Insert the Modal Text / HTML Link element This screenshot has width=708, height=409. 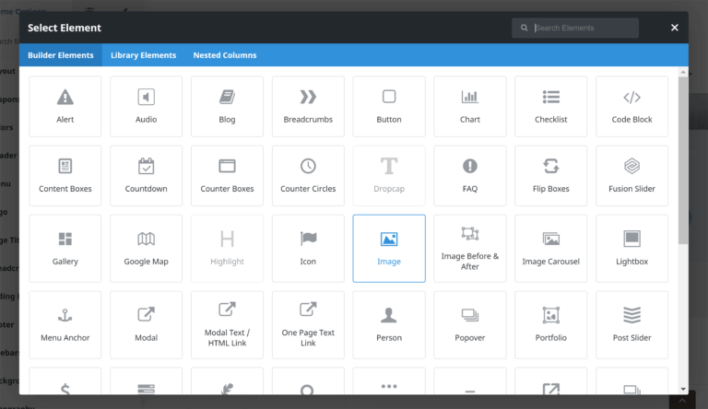click(x=227, y=324)
